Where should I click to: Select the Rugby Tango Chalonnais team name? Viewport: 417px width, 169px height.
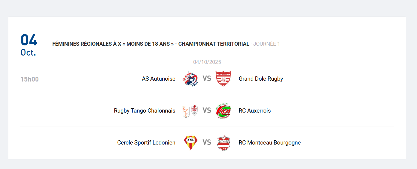point(145,111)
